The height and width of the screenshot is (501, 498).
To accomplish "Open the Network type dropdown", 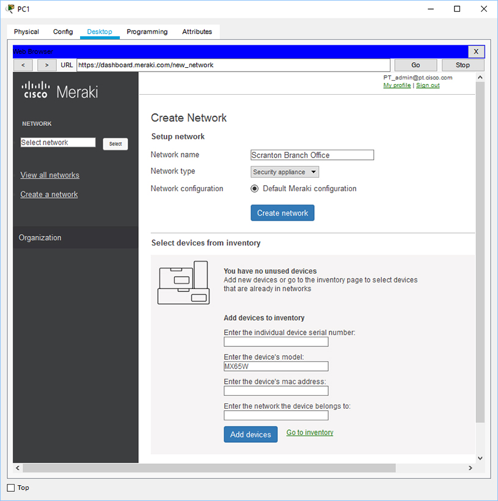I will click(x=285, y=172).
